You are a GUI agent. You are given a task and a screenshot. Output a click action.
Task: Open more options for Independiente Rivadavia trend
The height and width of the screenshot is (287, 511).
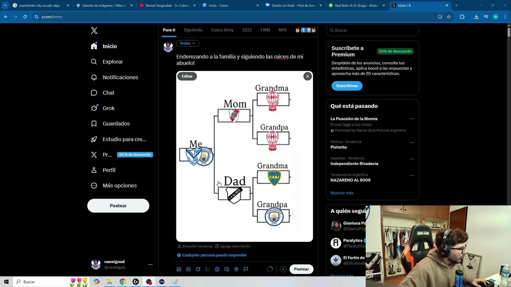pos(412,159)
